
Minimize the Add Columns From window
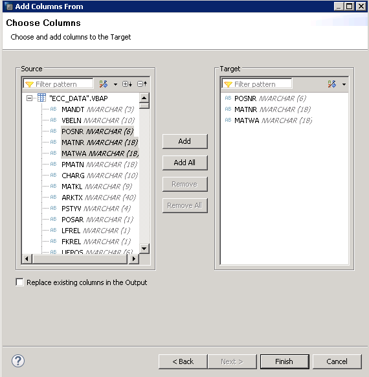(339, 6)
